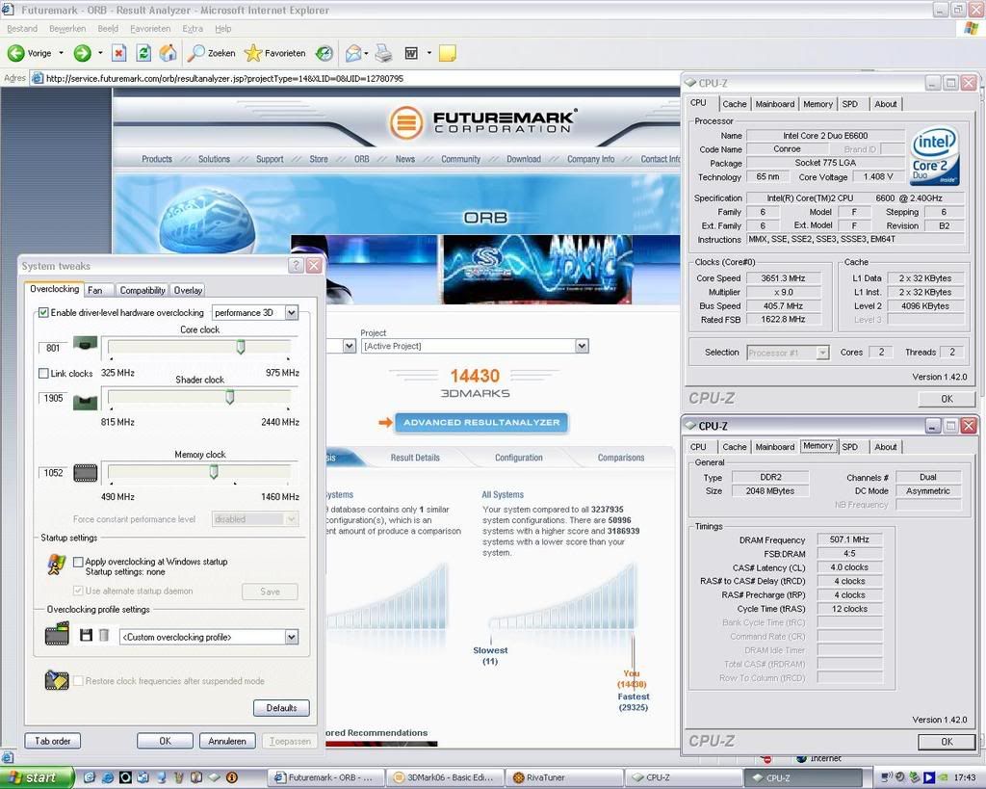The height and width of the screenshot is (789, 986).
Task: Stop page loading with the red X icon
Action: [x=118, y=54]
